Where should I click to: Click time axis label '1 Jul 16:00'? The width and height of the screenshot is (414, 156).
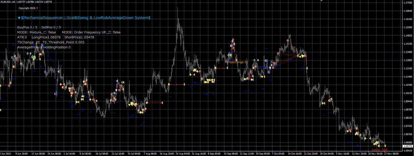[69, 154]
